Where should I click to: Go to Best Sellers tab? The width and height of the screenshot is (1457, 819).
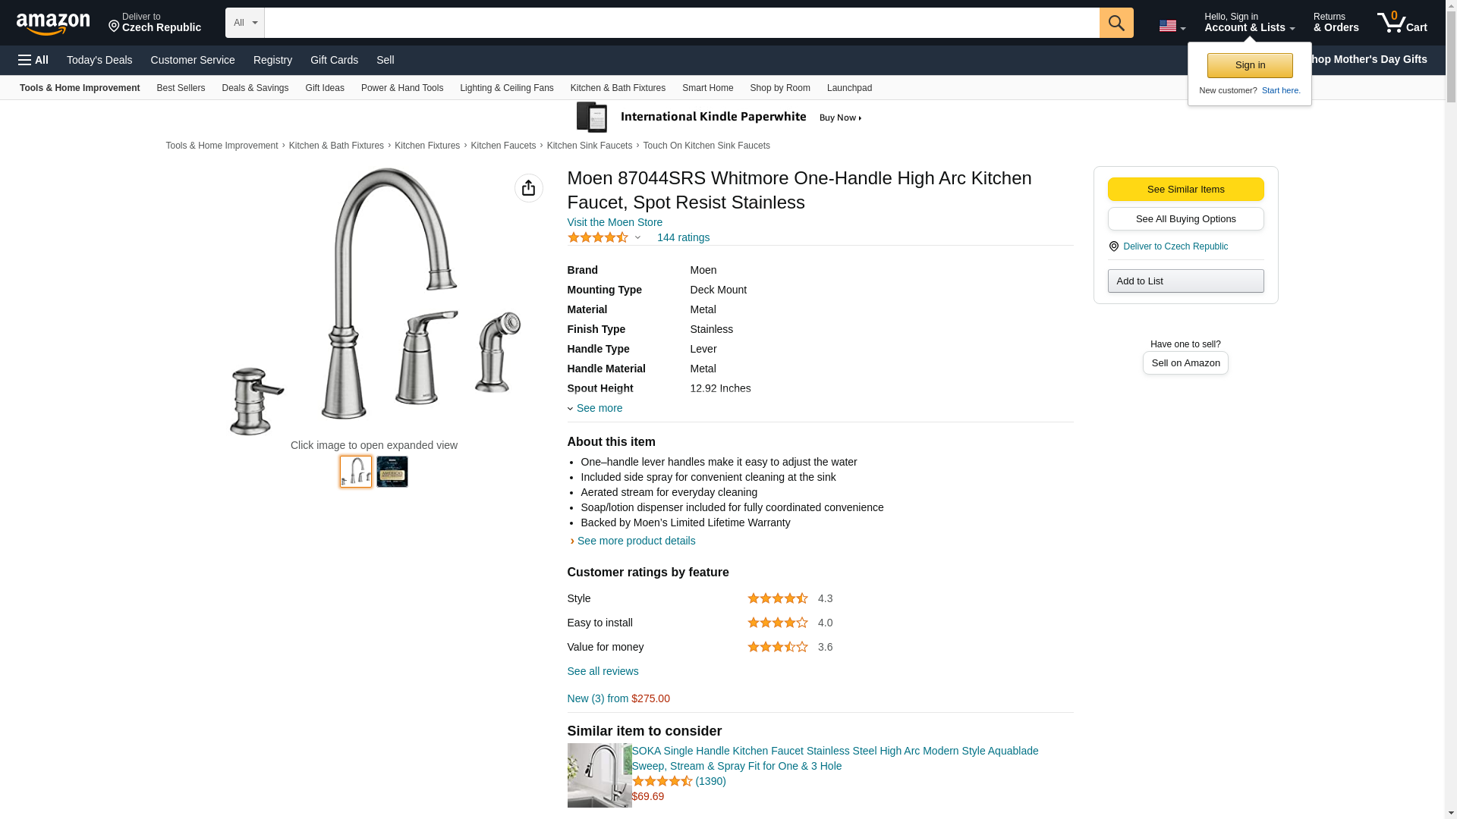181,88
